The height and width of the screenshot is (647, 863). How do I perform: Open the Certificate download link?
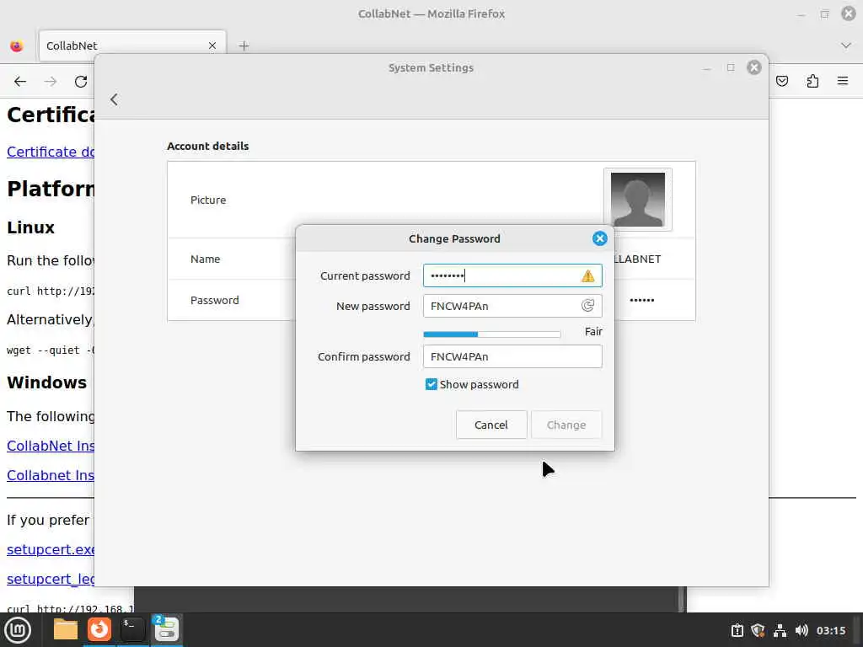(51, 152)
